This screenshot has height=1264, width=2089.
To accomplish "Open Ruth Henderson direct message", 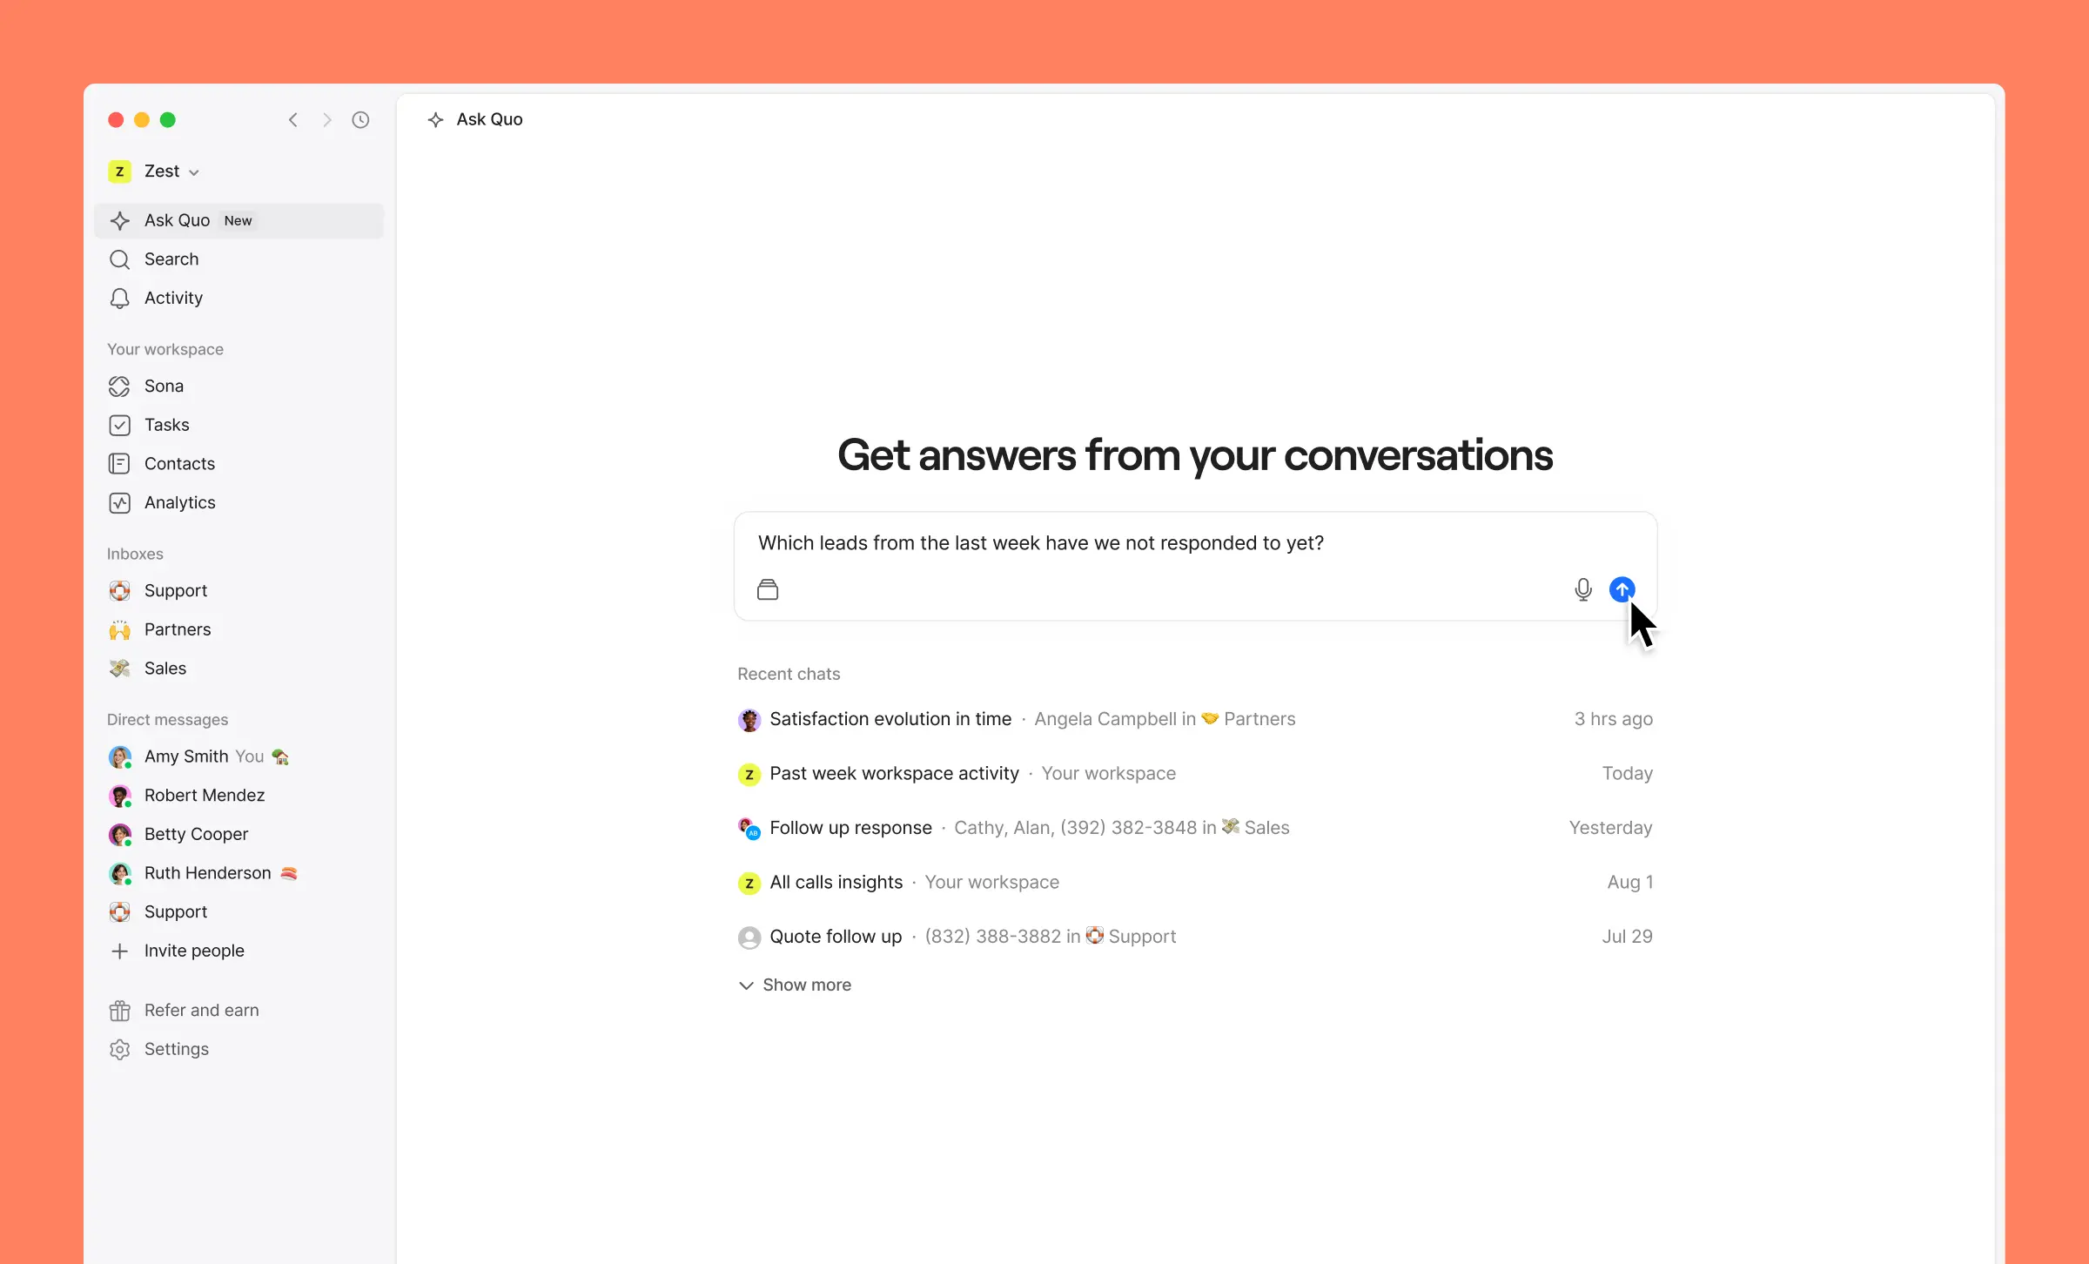I will 238,872.
